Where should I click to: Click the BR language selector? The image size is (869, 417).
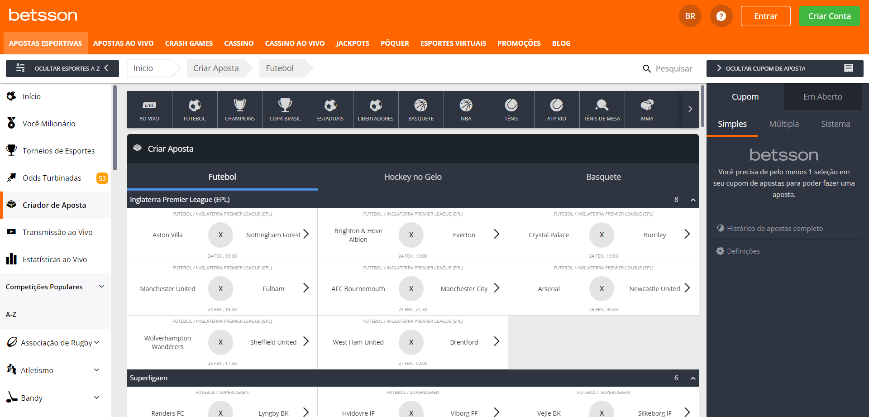690,16
